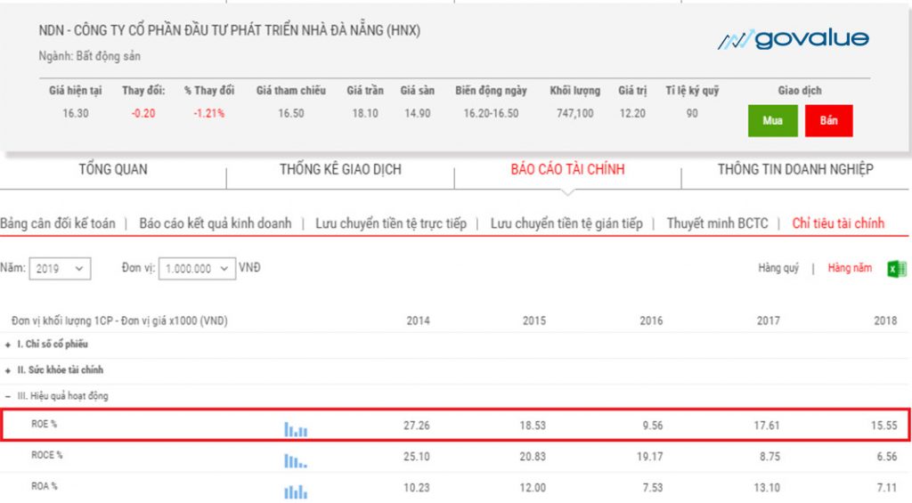Click ROA value 13.10 for 2017

pyautogui.click(x=767, y=488)
